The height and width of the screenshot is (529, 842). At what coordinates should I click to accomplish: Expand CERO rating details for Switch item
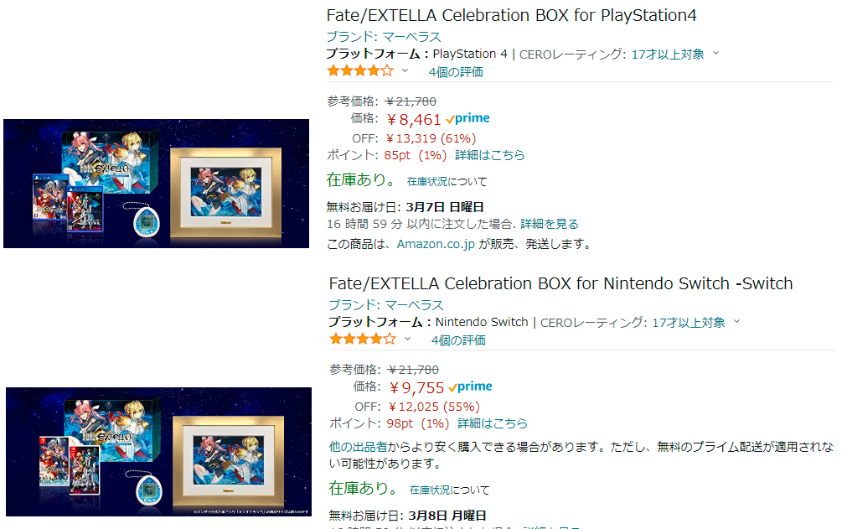click(x=736, y=322)
